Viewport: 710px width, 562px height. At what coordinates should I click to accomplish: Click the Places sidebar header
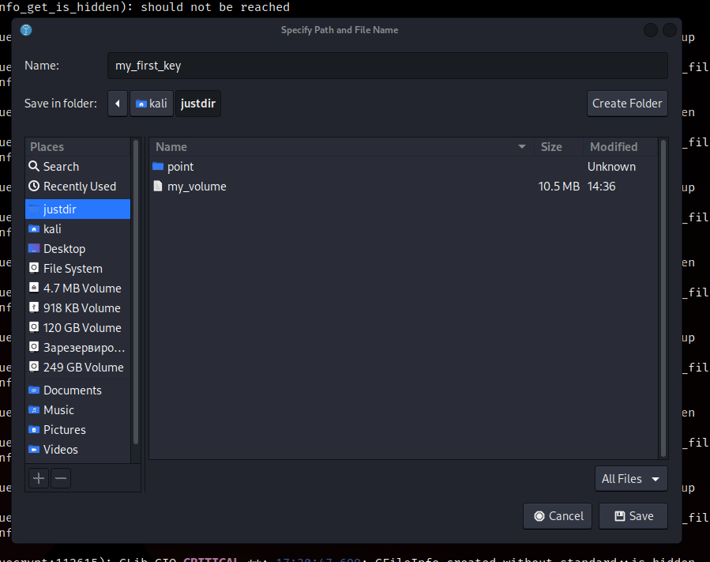pos(77,147)
